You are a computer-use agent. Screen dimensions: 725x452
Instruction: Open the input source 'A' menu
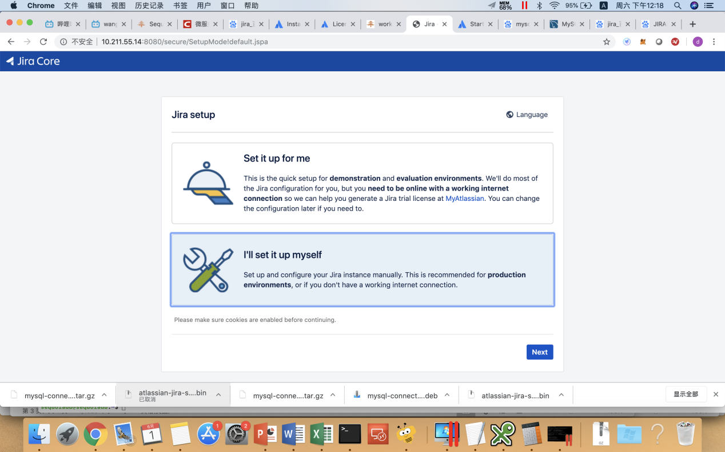tap(604, 6)
